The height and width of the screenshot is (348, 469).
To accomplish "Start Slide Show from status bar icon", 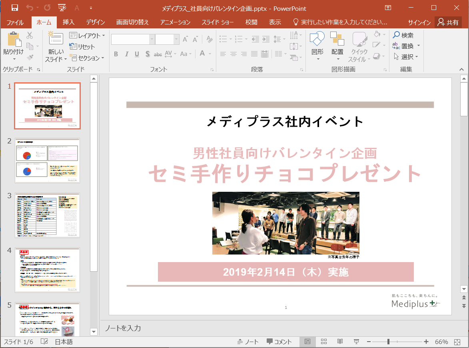I will [x=356, y=342].
